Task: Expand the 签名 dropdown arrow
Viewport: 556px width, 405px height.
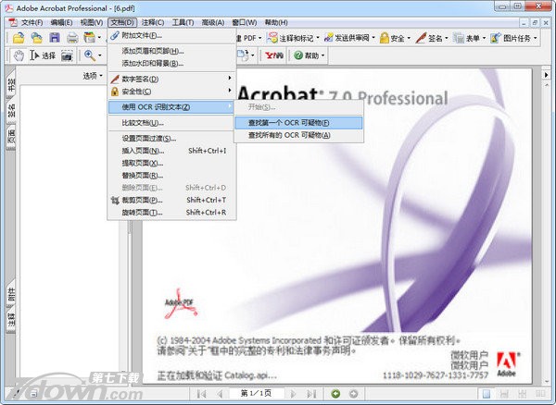Action: [446, 38]
